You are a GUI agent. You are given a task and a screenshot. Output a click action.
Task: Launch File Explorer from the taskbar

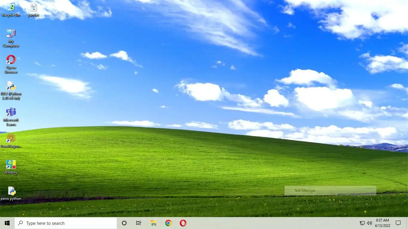click(154, 223)
